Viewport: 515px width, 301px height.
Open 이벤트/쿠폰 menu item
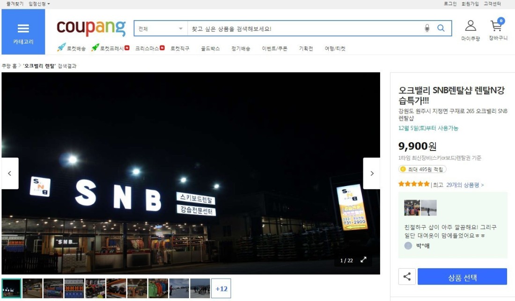274,49
